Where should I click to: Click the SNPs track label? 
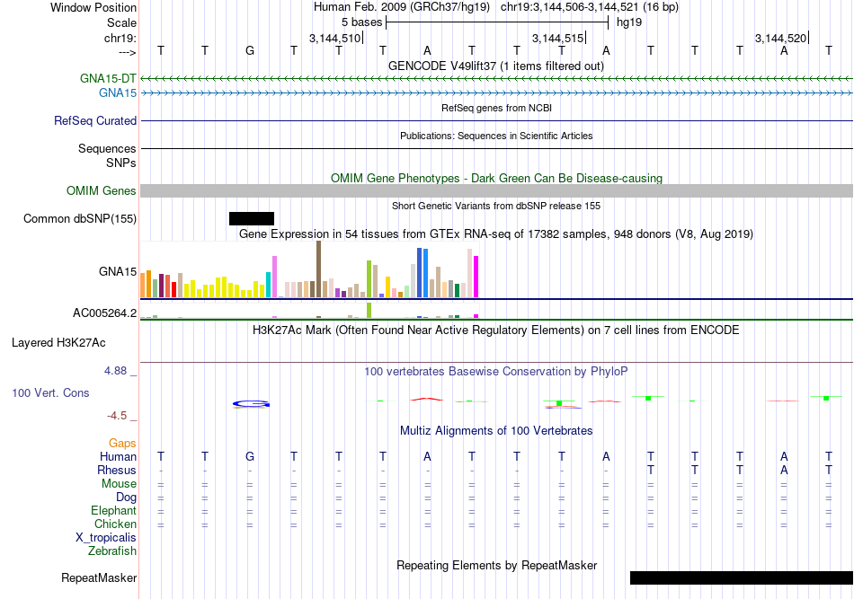pos(121,163)
